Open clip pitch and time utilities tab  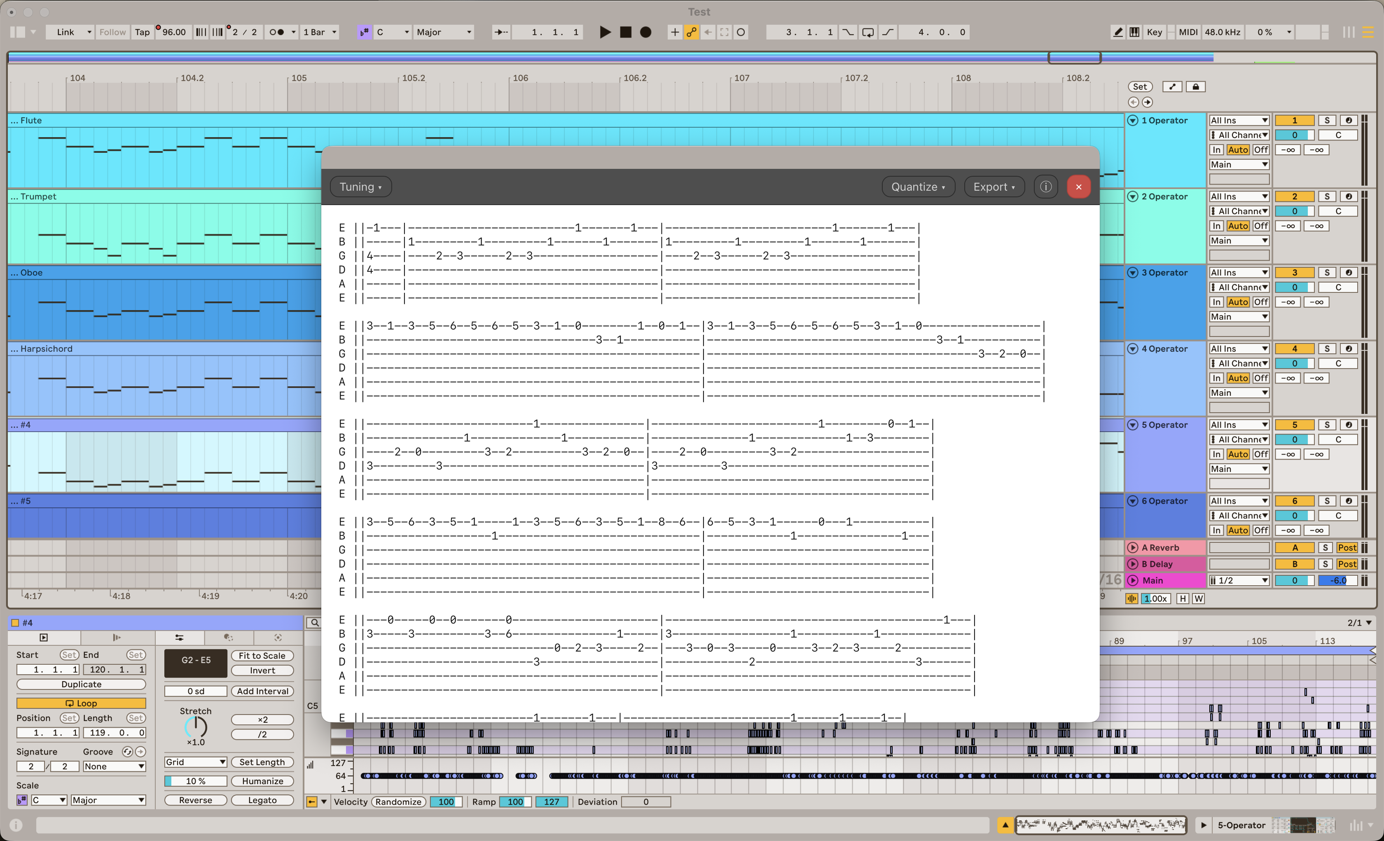click(179, 637)
